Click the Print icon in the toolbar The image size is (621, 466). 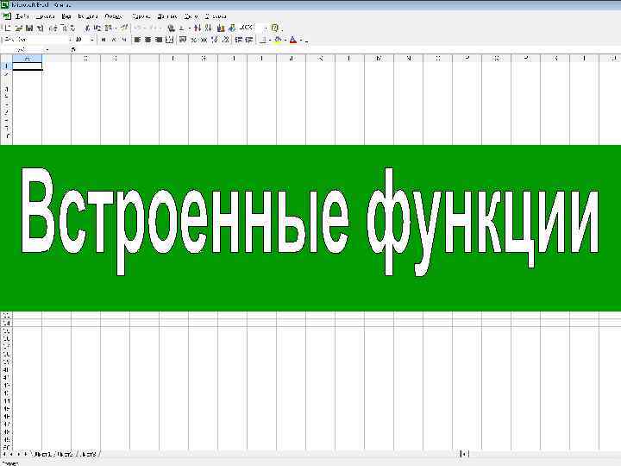point(53,28)
